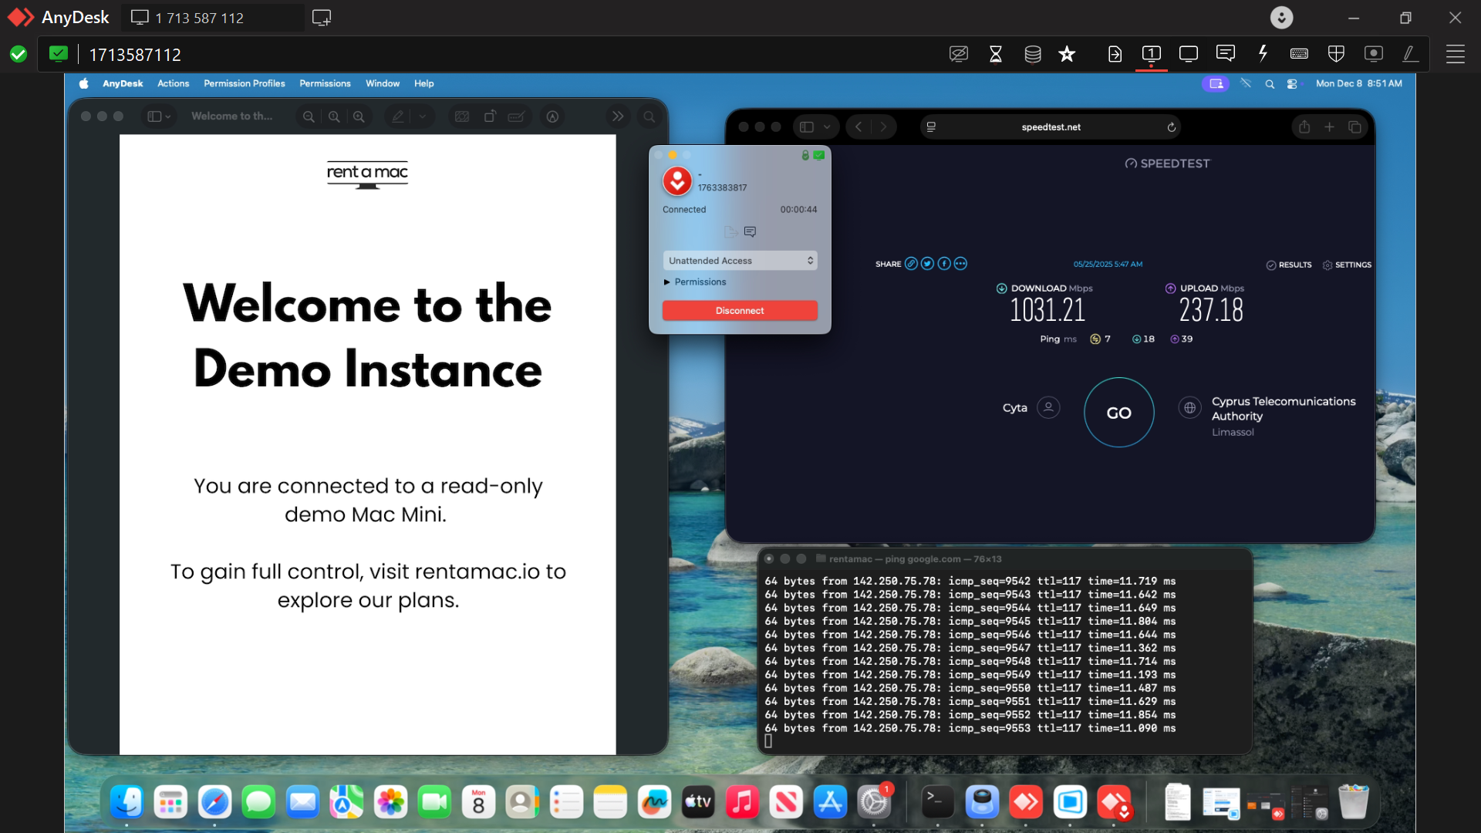1481x833 pixels.
Task: Open the permissions shield icon
Action: point(1337,54)
